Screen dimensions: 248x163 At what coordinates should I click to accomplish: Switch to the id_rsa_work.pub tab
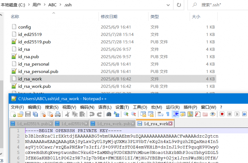pyautogui.click(x=113, y=124)
